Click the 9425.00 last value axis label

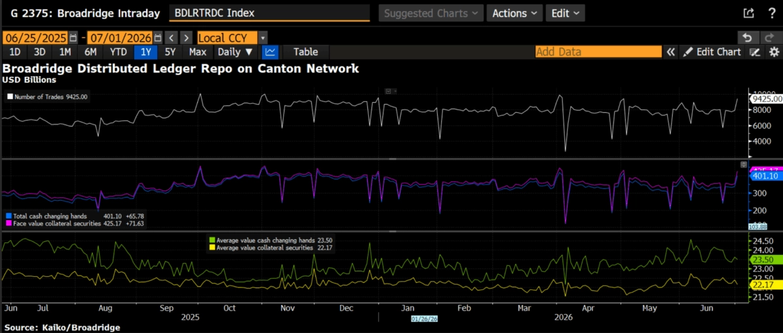pos(765,98)
